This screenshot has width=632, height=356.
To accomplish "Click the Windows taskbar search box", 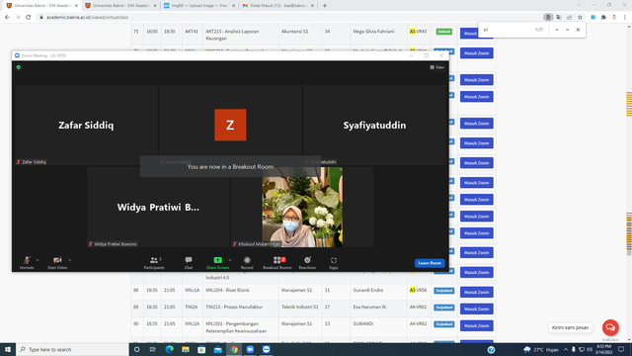I will (72, 349).
